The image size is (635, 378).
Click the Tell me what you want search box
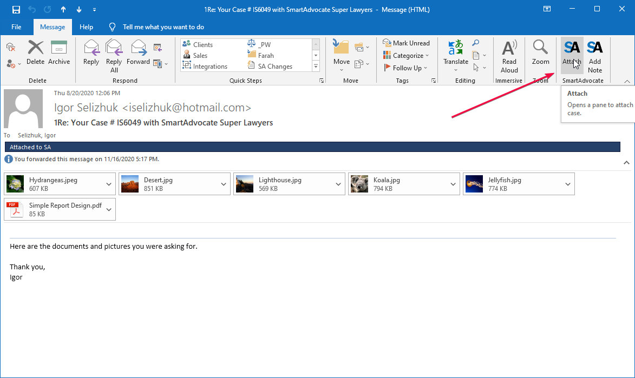[163, 26]
